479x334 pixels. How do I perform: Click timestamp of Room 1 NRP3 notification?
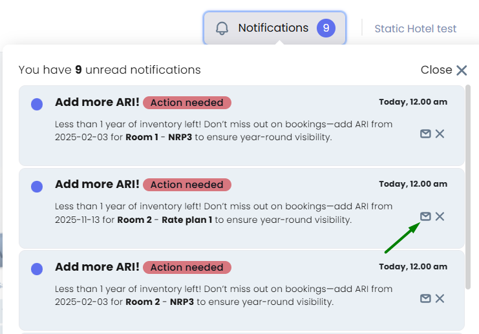click(x=413, y=102)
